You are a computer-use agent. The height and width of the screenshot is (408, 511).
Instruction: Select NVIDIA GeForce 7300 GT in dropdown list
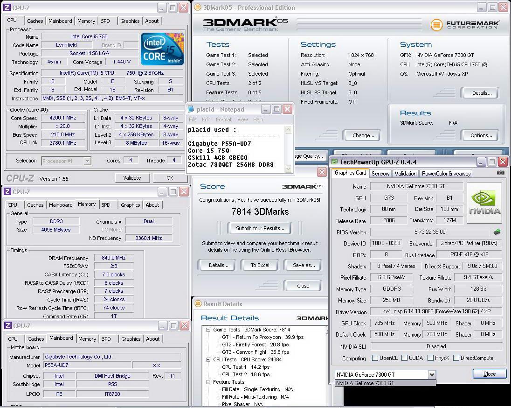coord(385,383)
